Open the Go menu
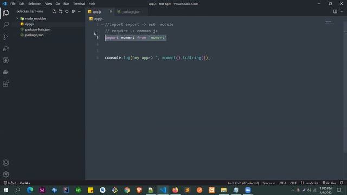This screenshot has height=195, width=347. coord(58,4)
